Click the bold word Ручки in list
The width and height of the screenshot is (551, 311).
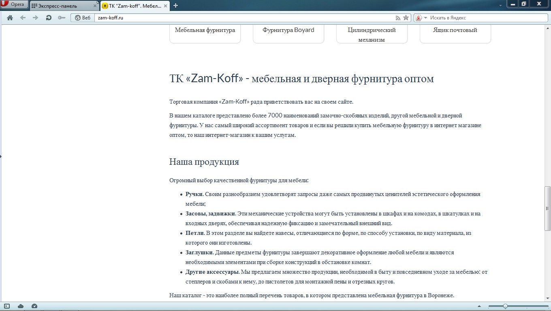coord(194,194)
